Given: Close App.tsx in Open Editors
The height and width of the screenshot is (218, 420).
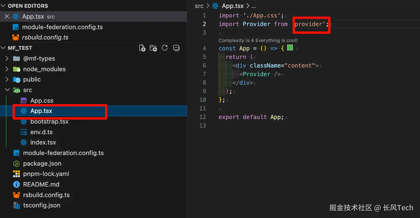Looking at the screenshot, I should 7,17.
